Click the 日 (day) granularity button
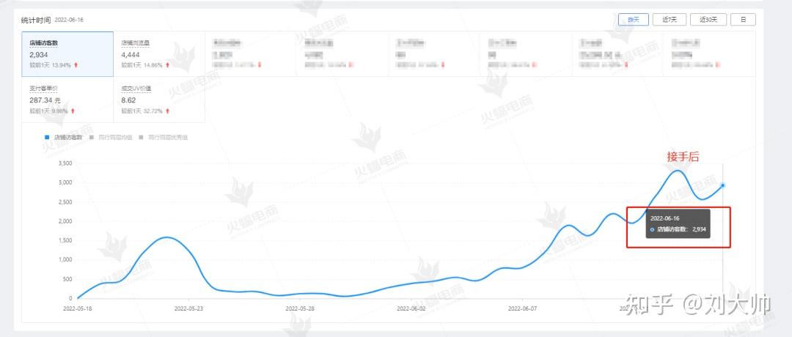The height and width of the screenshot is (337, 792). 743,20
